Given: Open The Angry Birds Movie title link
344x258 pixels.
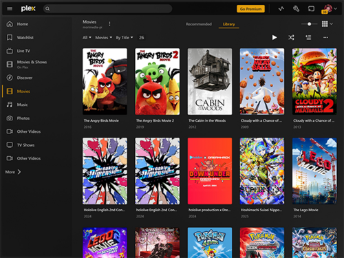Looking at the screenshot, I should click(x=101, y=120).
